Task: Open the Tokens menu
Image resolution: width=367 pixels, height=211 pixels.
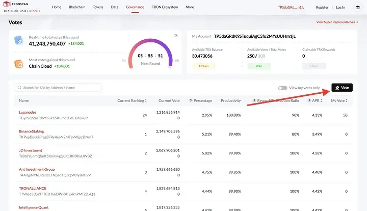Action: pos(98,7)
